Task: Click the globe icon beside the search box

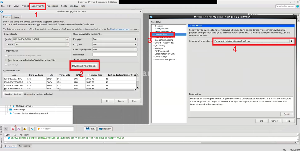Action: point(298,6)
